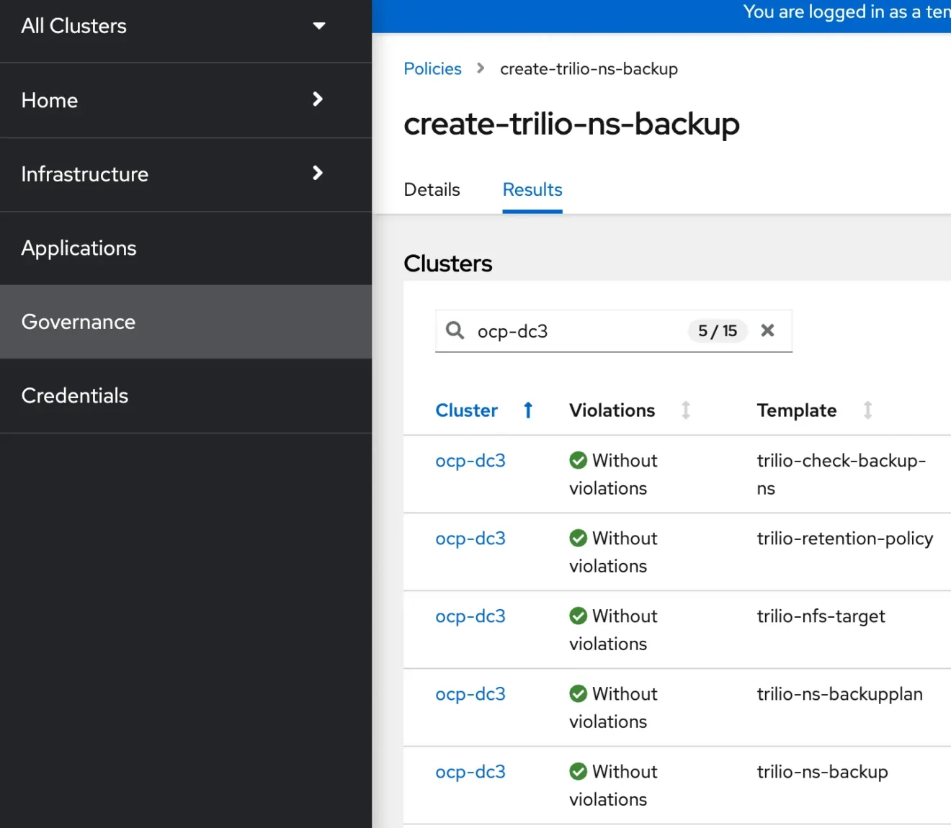Click green check icon for trilio-retention-policy row
This screenshot has height=828, width=951.
click(578, 539)
